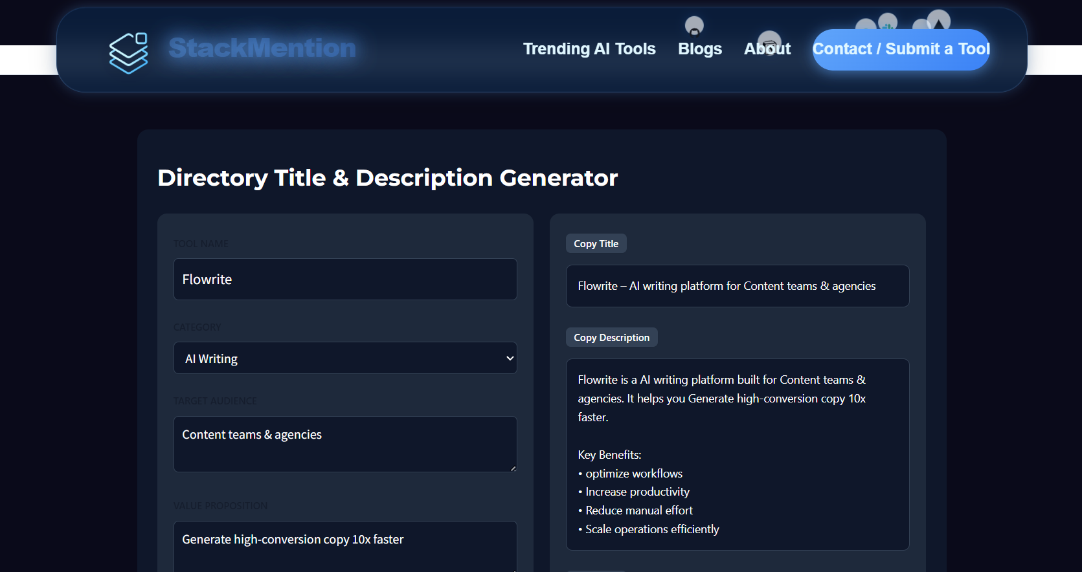Click into the Target Audience textarea
The image size is (1082, 572).
(345, 444)
